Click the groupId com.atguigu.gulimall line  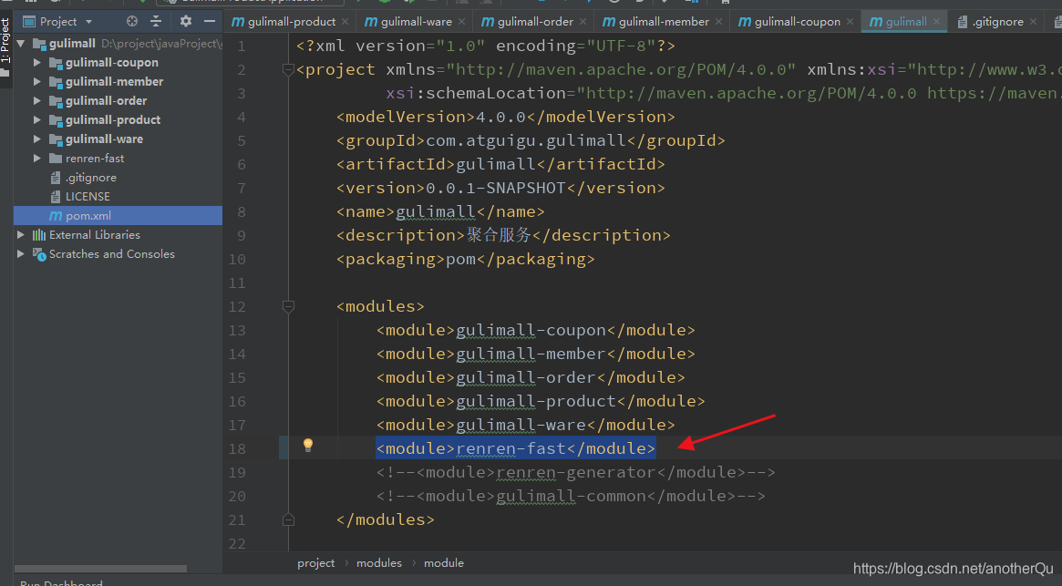click(x=531, y=140)
